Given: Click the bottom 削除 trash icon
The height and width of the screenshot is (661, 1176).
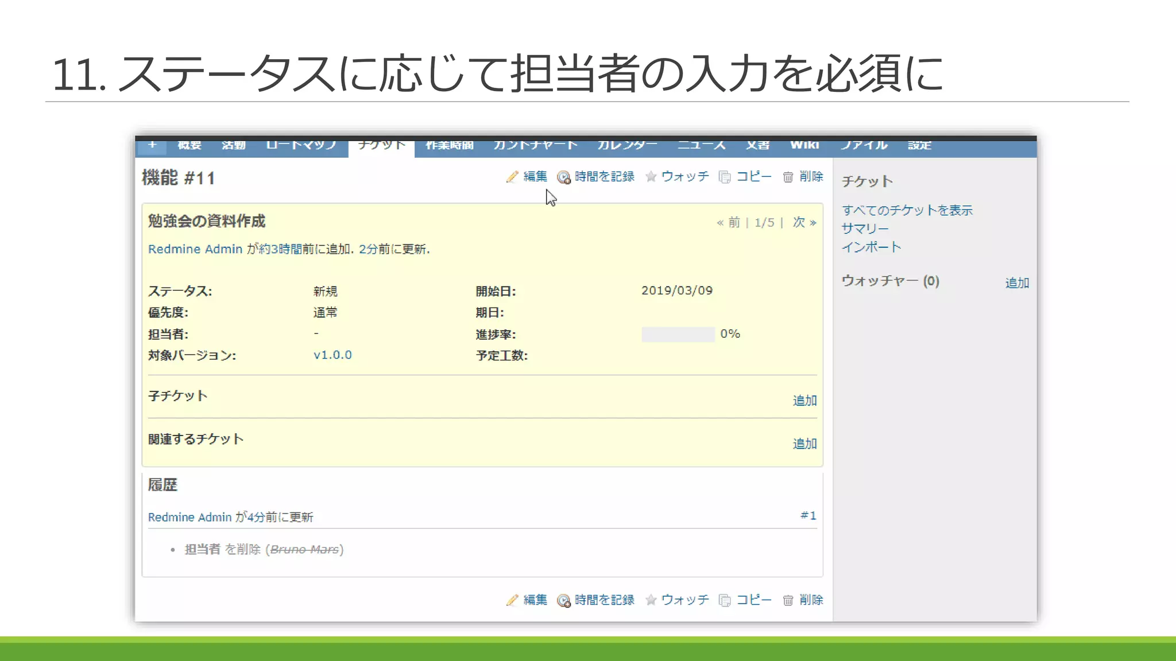Looking at the screenshot, I should 788,601.
